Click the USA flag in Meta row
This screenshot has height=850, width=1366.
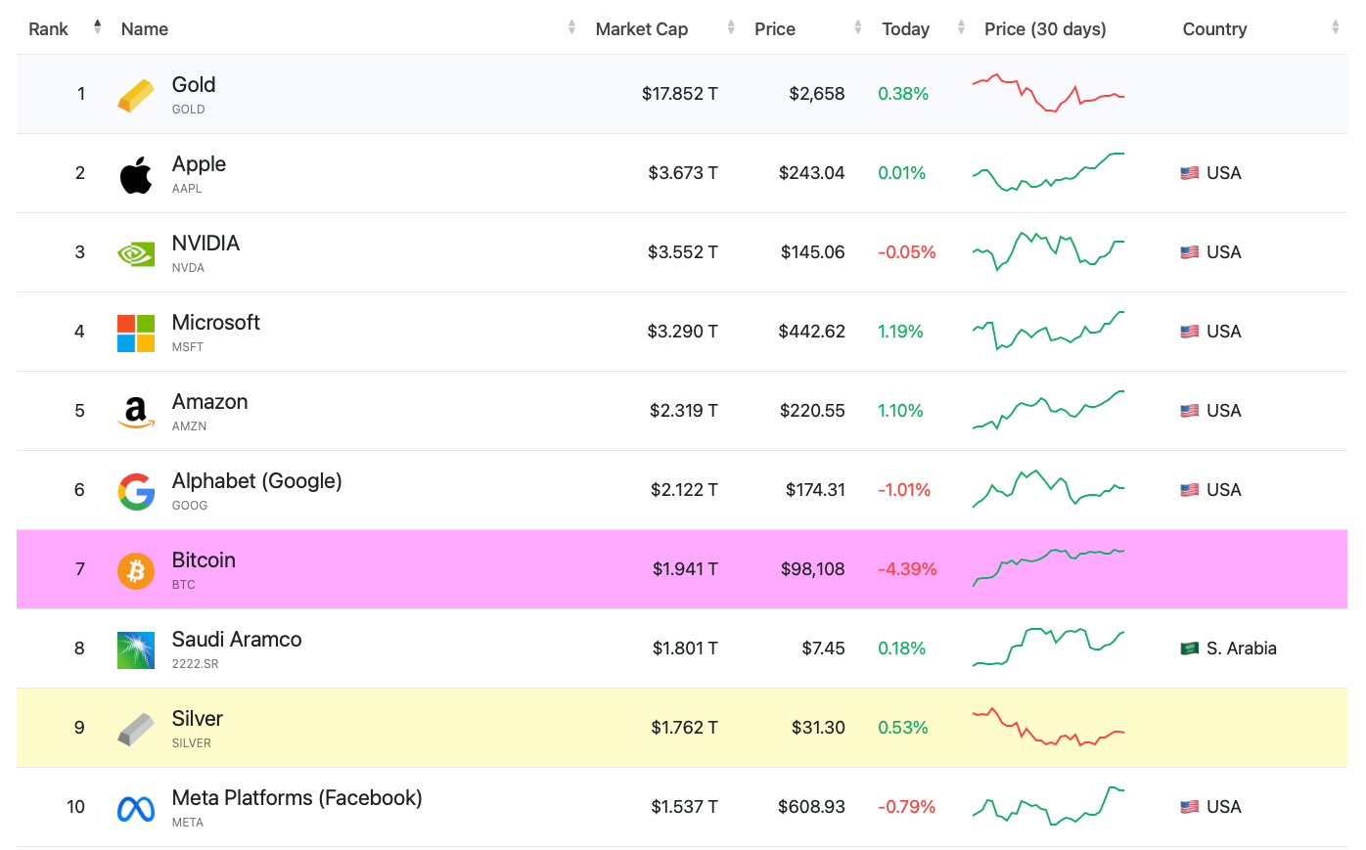(1189, 807)
